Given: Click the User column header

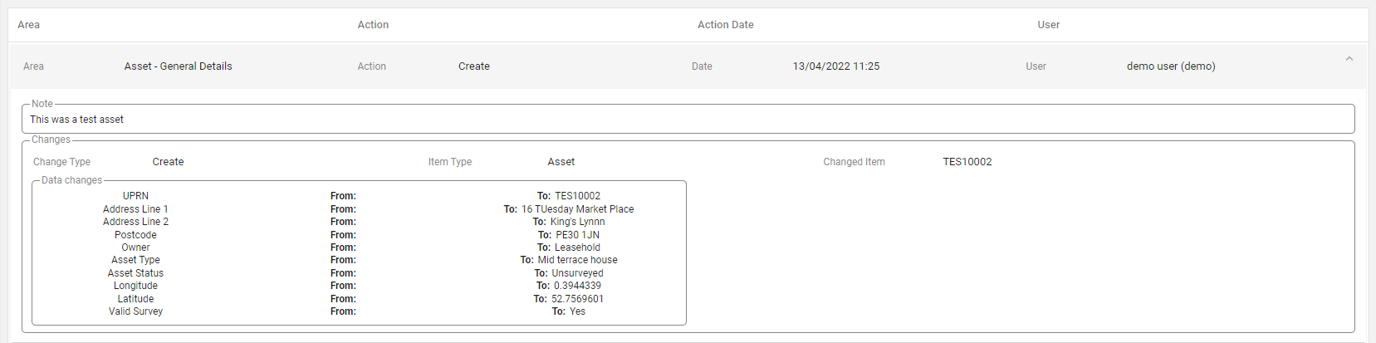Looking at the screenshot, I should point(1048,25).
